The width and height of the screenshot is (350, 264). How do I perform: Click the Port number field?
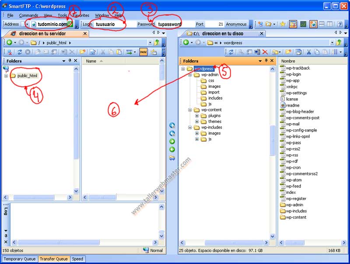click(214, 24)
